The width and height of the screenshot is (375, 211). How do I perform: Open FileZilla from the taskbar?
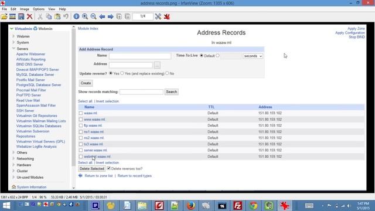[x=237, y=206]
